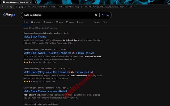Click the browser forward arrow

[x=7, y=7]
